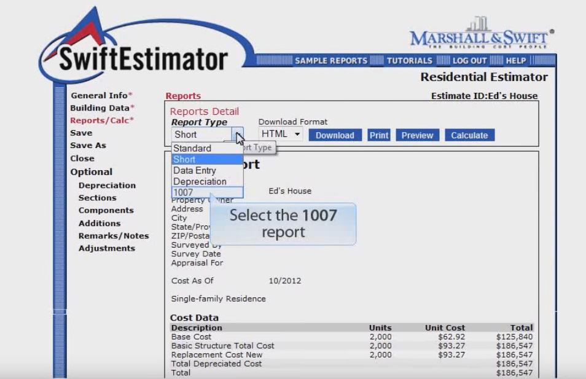Select the 1007 report option
This screenshot has height=379, width=586.
coord(208,192)
